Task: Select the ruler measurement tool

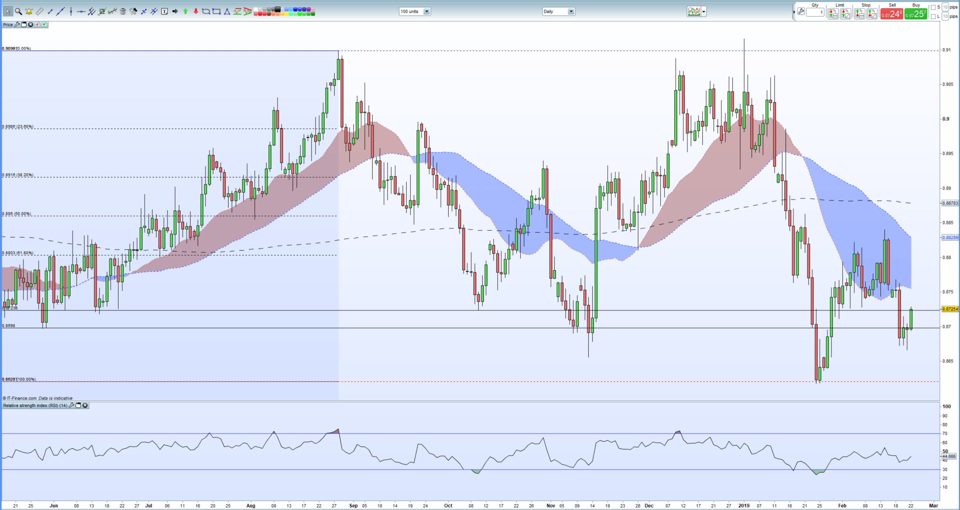Action: [x=39, y=11]
